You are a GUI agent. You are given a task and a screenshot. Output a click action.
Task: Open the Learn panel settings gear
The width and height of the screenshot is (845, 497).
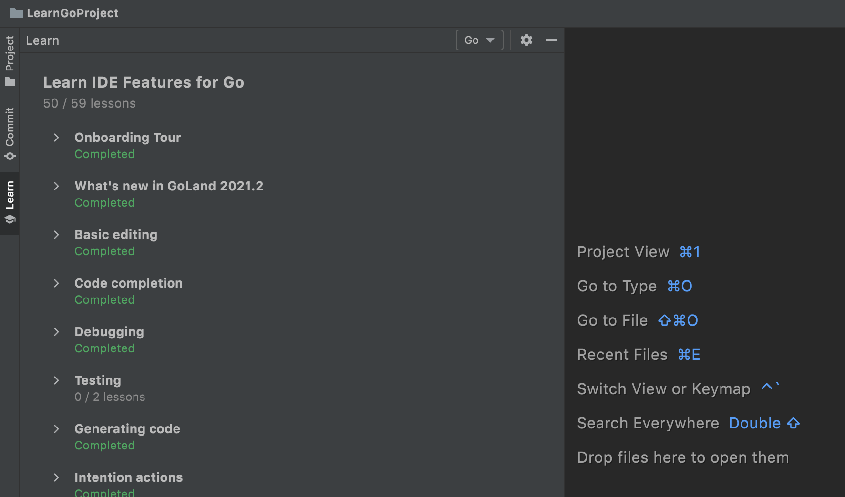pyautogui.click(x=526, y=40)
